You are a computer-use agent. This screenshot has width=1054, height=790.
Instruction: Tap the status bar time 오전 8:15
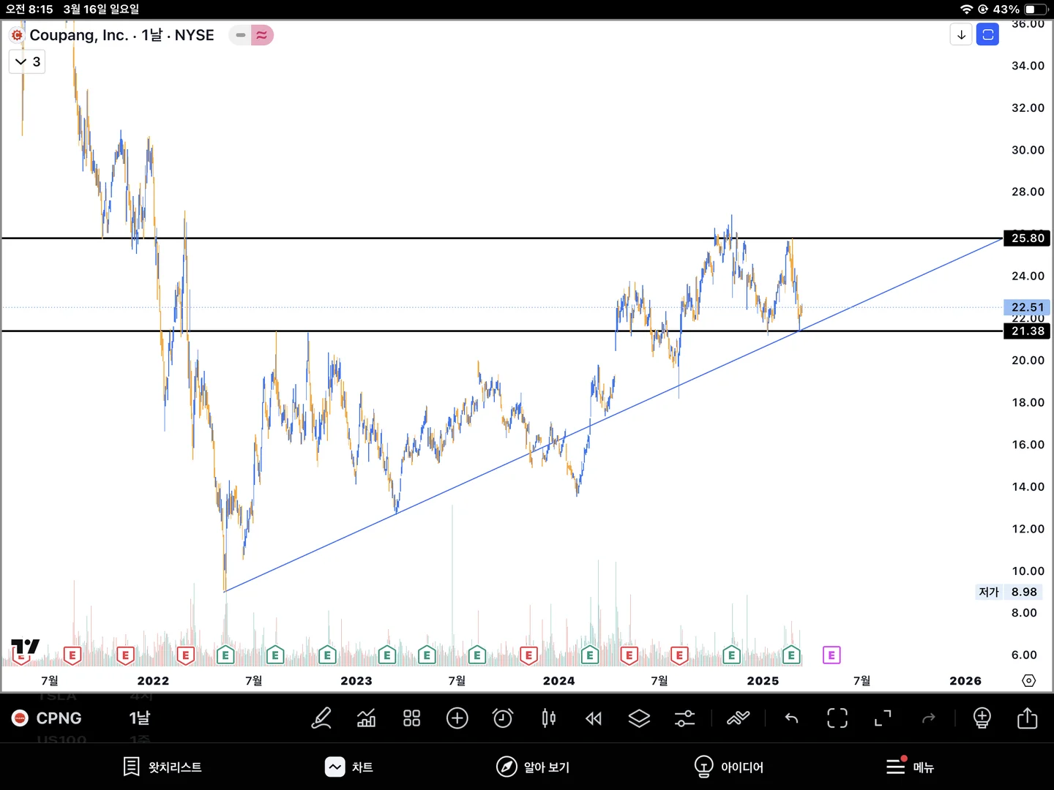[29, 9]
